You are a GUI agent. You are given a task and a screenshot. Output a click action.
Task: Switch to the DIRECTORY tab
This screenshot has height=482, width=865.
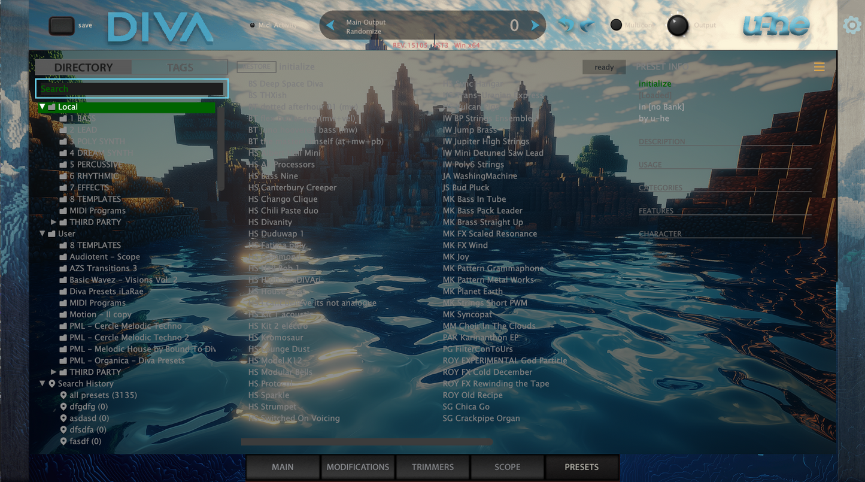pos(83,67)
